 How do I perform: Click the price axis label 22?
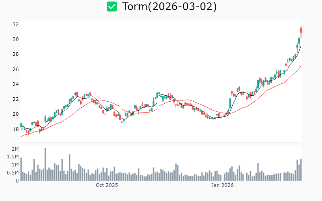tap(16, 99)
